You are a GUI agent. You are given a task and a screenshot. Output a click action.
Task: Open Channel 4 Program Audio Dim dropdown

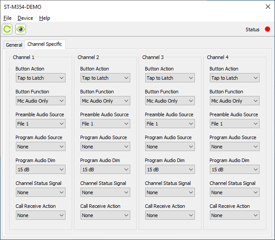(x=235, y=170)
